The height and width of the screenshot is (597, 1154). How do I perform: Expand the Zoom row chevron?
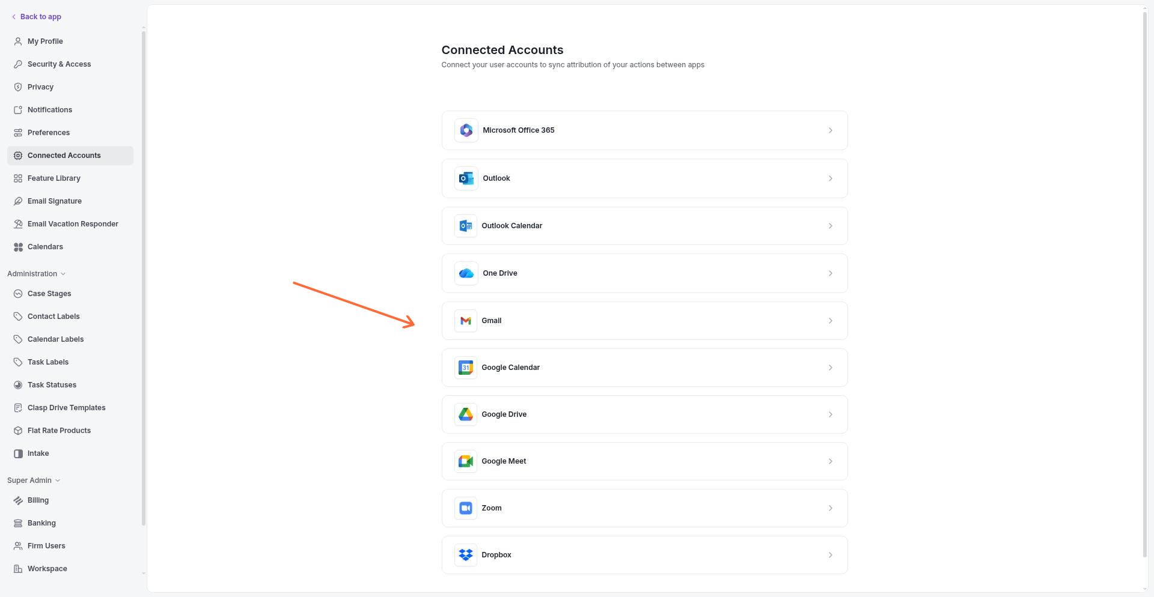(831, 508)
